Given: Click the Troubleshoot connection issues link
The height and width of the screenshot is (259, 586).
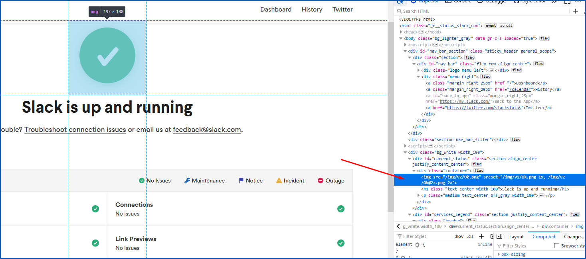Looking at the screenshot, I should [75, 129].
